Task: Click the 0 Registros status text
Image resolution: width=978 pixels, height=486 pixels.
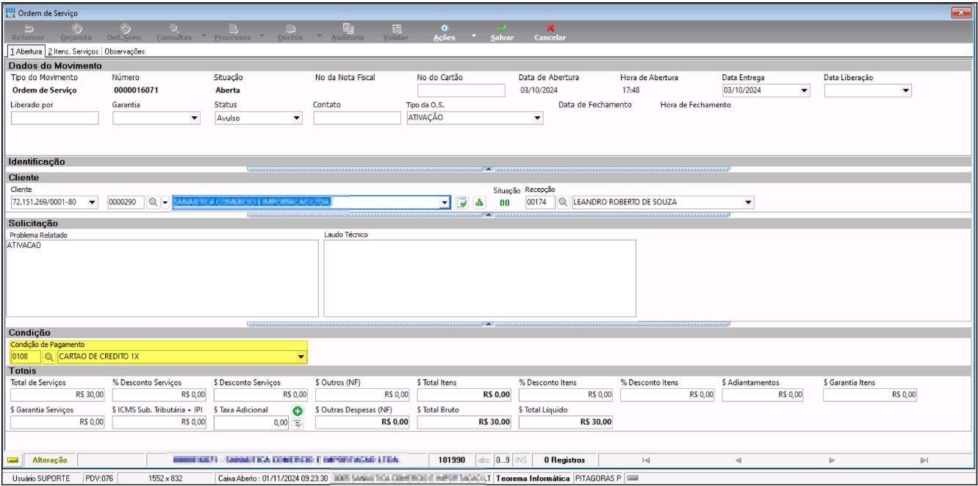Action: (x=564, y=460)
